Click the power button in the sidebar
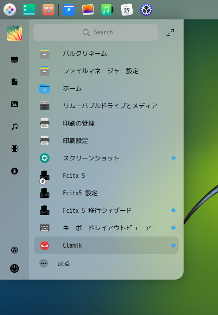This screenshot has width=218, height=315. point(15,268)
